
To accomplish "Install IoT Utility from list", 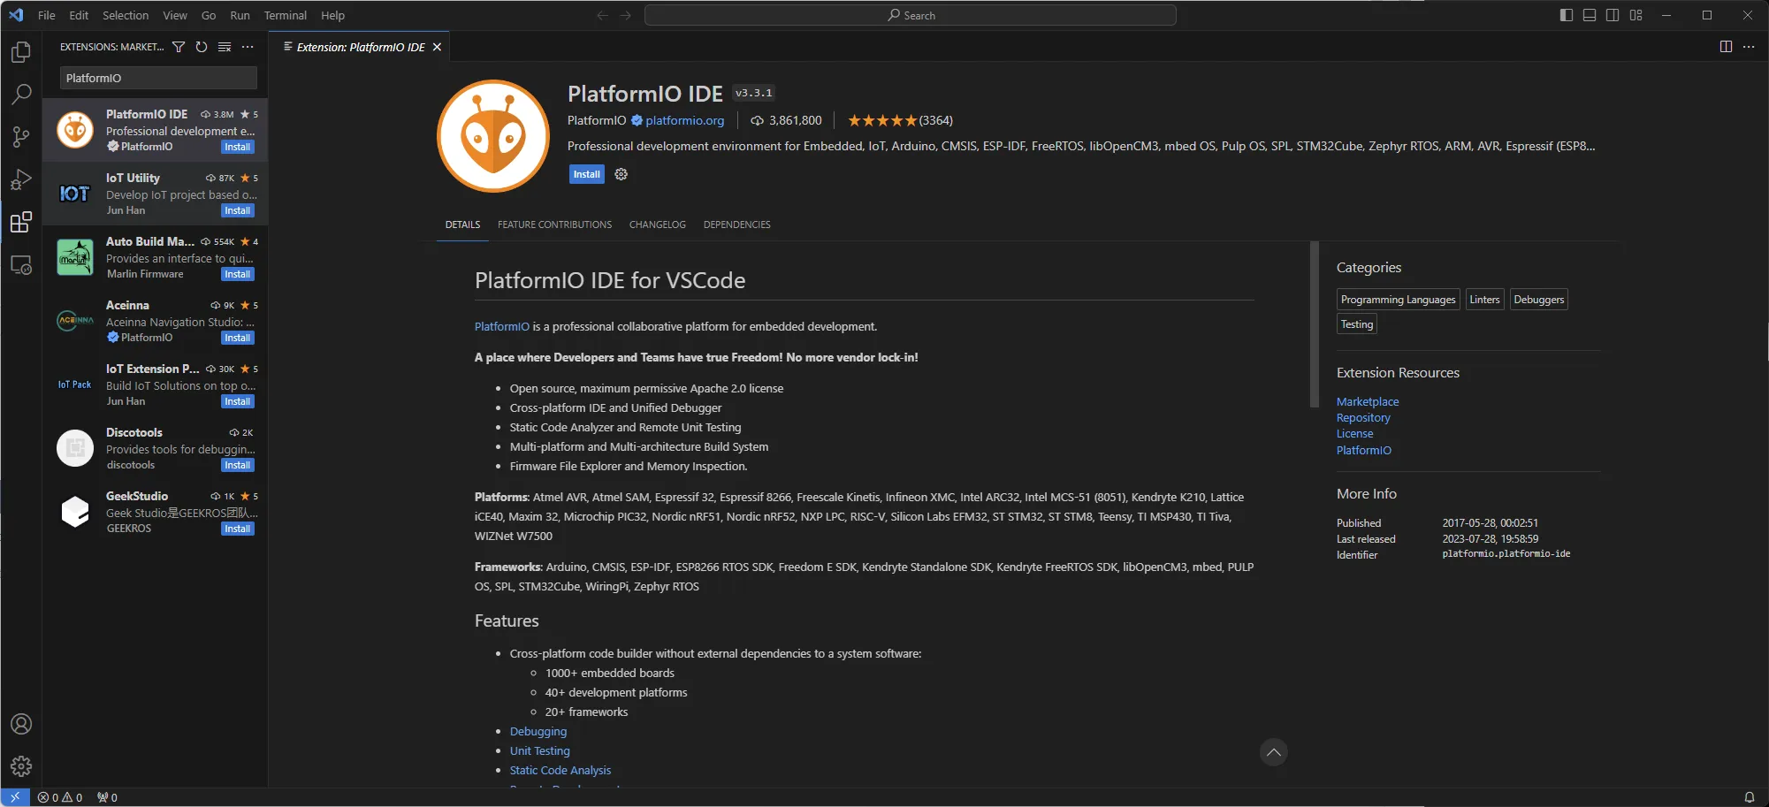I will click(238, 210).
